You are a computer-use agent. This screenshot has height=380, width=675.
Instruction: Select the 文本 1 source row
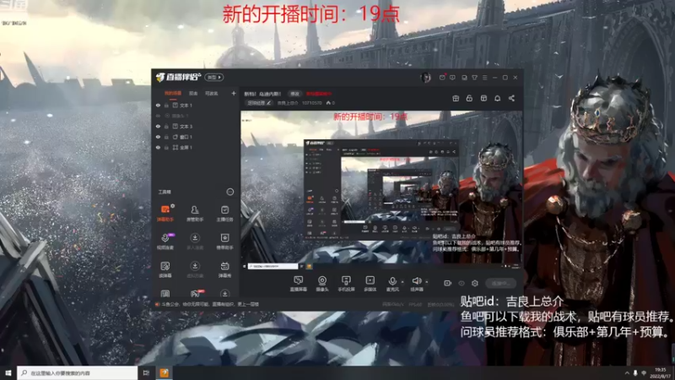pos(197,105)
